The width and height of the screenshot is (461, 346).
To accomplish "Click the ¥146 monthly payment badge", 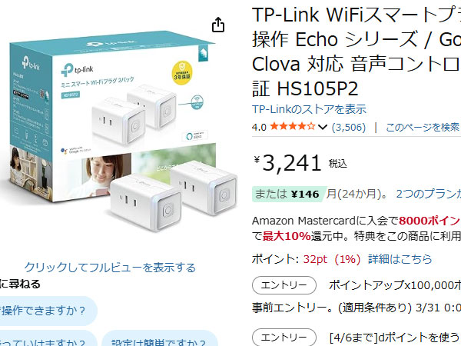I will (289, 195).
